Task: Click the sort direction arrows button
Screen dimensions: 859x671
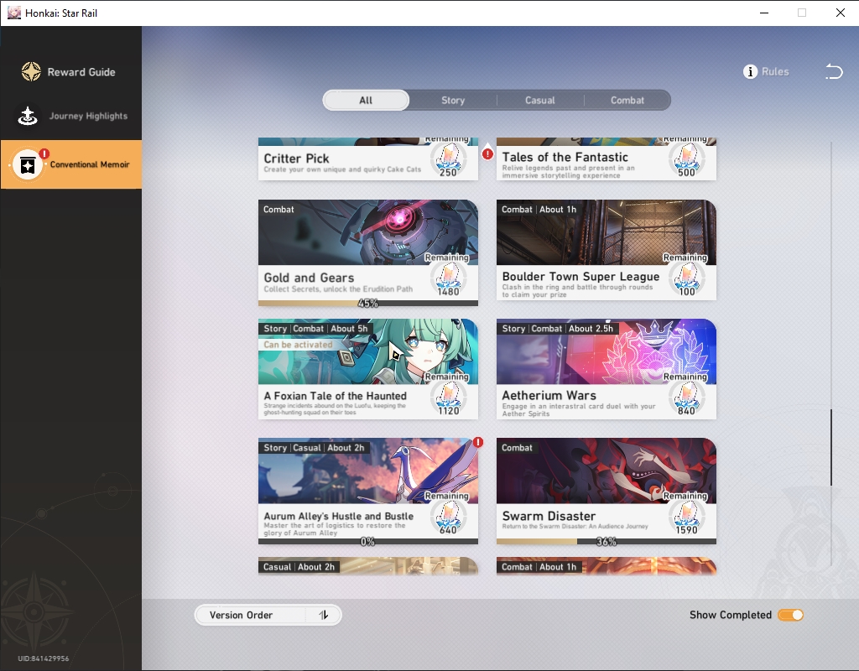Action: coord(324,615)
